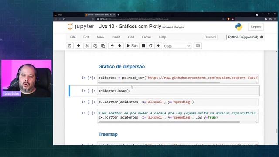Restart the kernel with the circular arrow icon

coord(150,46)
